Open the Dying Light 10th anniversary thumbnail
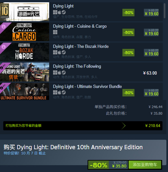Viewport: 168px width, 172px height. pos(24,12)
